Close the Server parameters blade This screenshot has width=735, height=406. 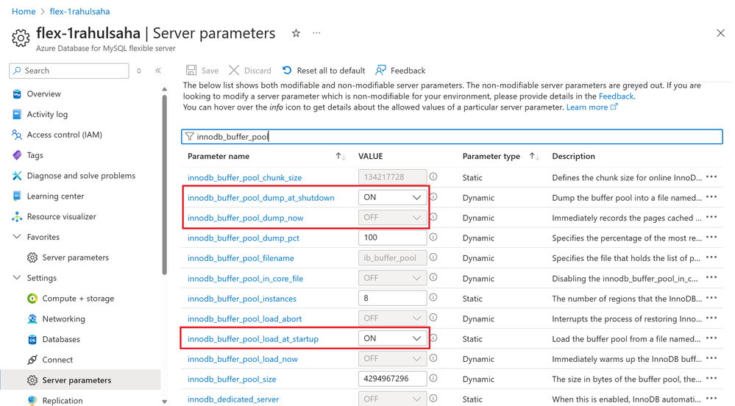[x=720, y=33]
